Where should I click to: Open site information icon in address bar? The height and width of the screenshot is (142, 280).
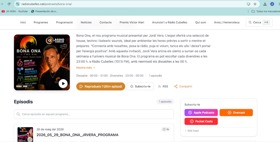click(x=17, y=4)
